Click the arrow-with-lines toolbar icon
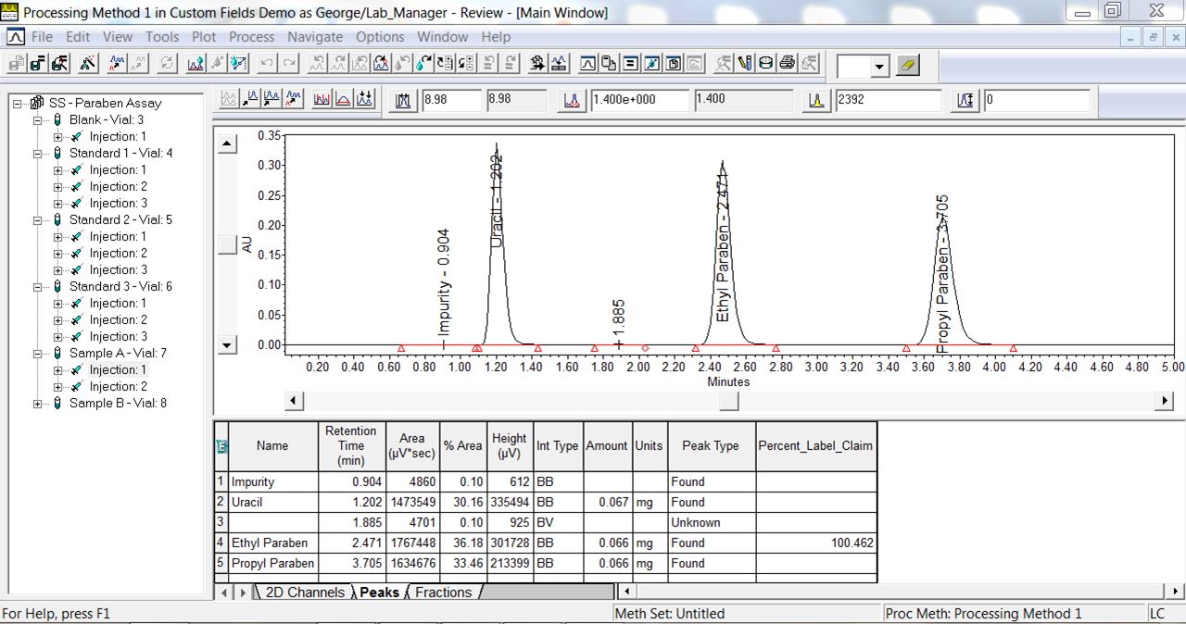1186x624 pixels. 536,64
